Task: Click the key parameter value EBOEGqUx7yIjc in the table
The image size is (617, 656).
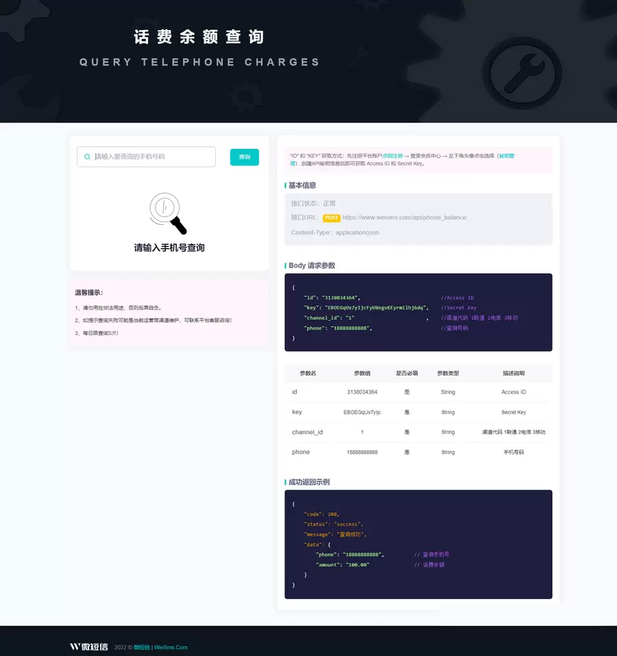Action: coord(362,412)
